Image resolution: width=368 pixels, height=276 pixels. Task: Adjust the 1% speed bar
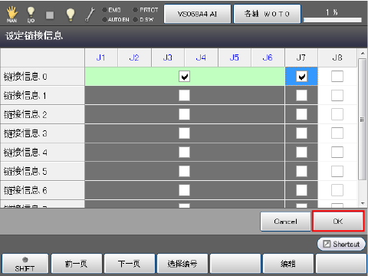click(333, 20)
